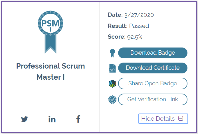Click the verification checkmark seal icon

(112, 100)
